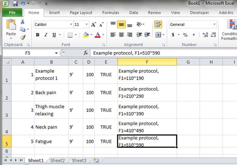
Task: Click the Fill Color paint bucket
Action: tap(85, 35)
